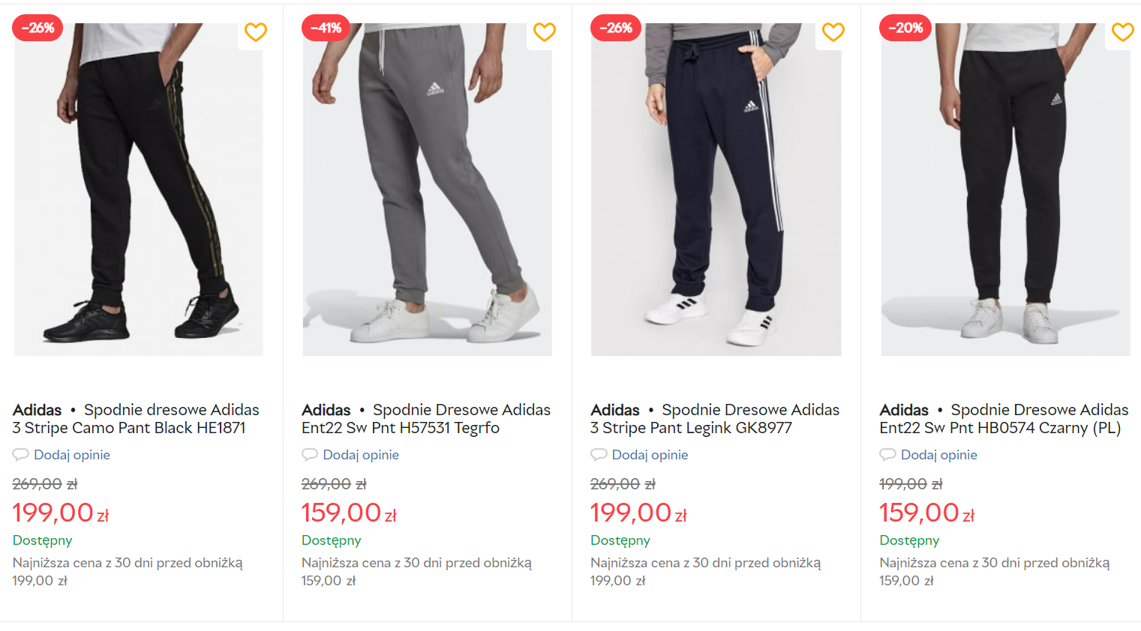This screenshot has height=631, width=1141.
Task: Click the -20% discount badge
Action: (905, 28)
